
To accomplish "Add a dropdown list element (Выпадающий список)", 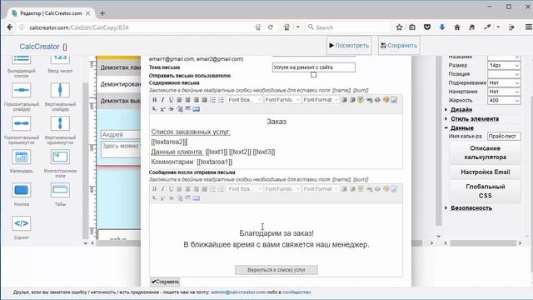I will pos(22,59).
